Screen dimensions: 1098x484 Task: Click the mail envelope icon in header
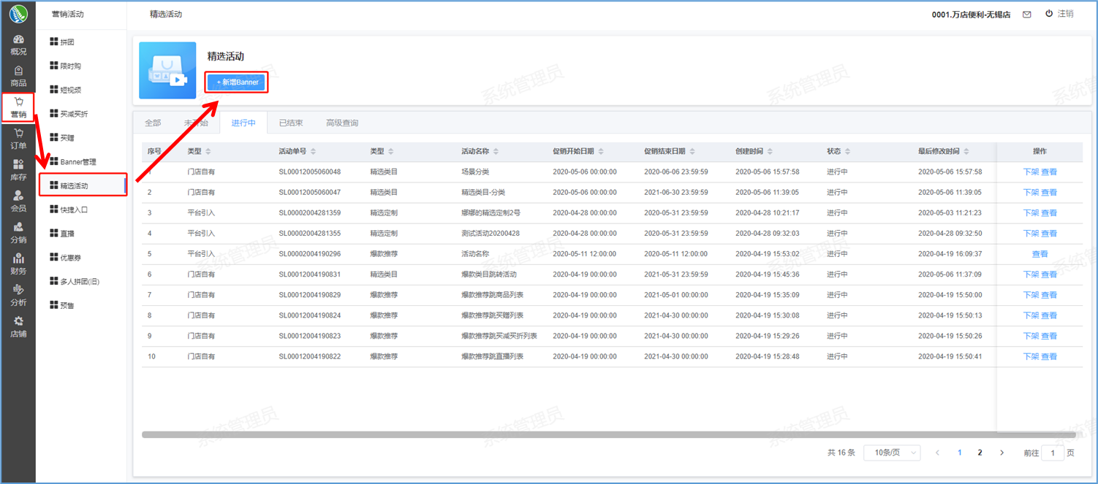[x=1027, y=15]
